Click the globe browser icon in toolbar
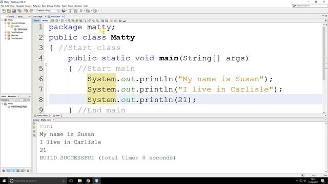328x184 pixels. click(x=64, y=11)
